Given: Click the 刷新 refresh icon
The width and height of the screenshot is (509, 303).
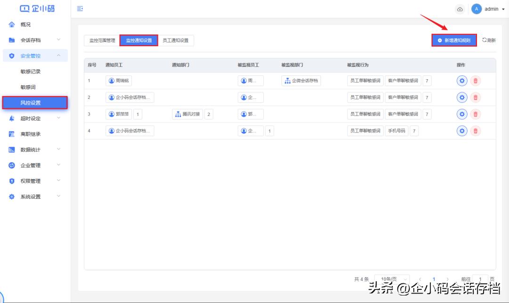Looking at the screenshot, I should (488, 40).
